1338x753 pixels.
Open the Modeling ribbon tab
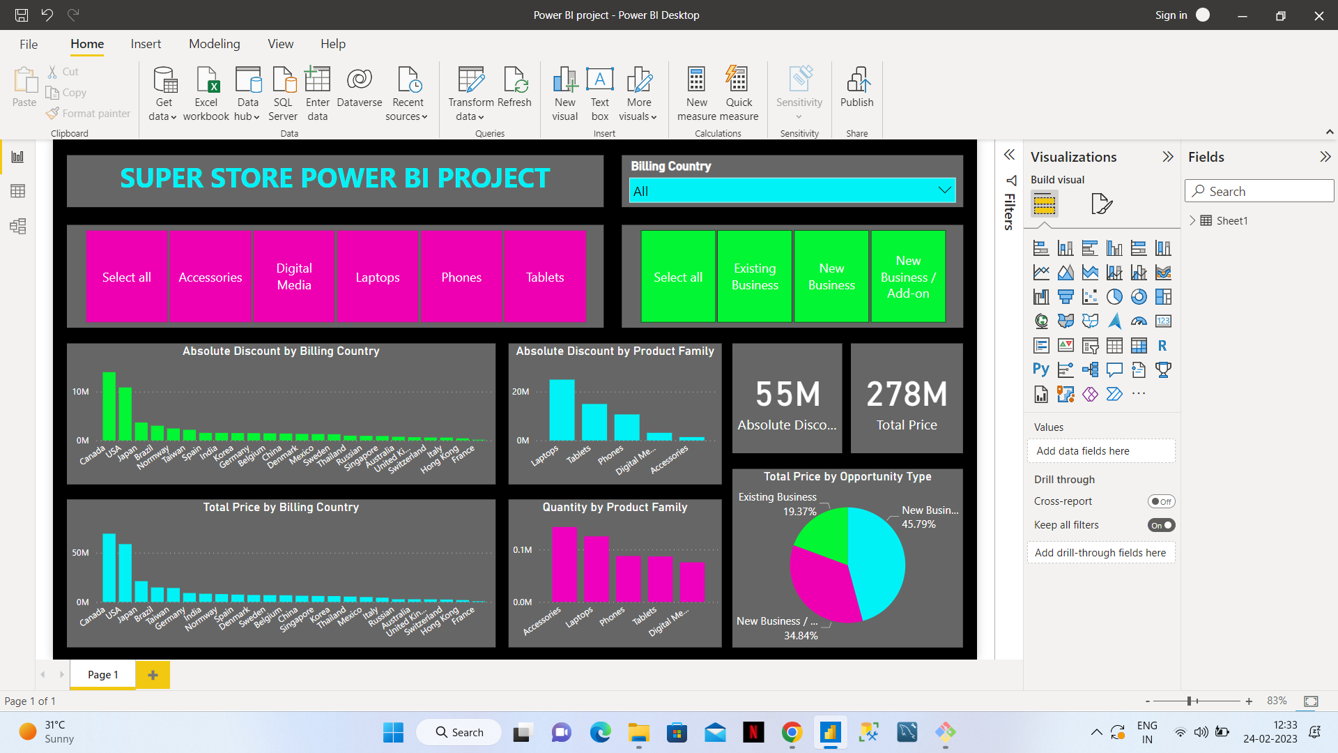coord(214,44)
